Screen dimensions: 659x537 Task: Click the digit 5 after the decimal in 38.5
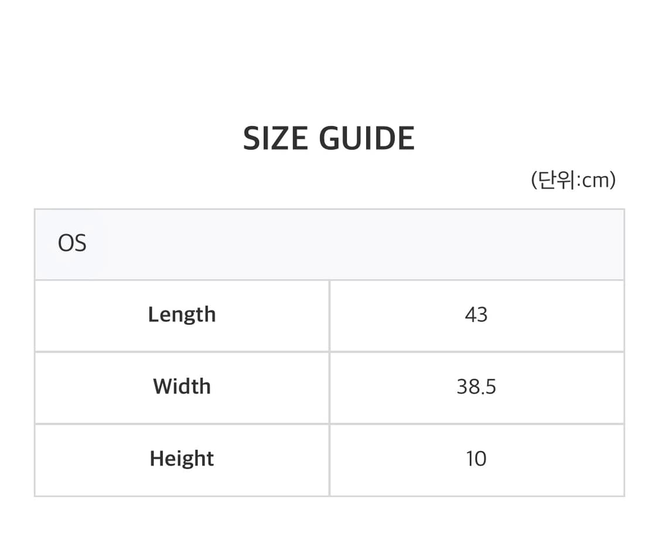[491, 387]
